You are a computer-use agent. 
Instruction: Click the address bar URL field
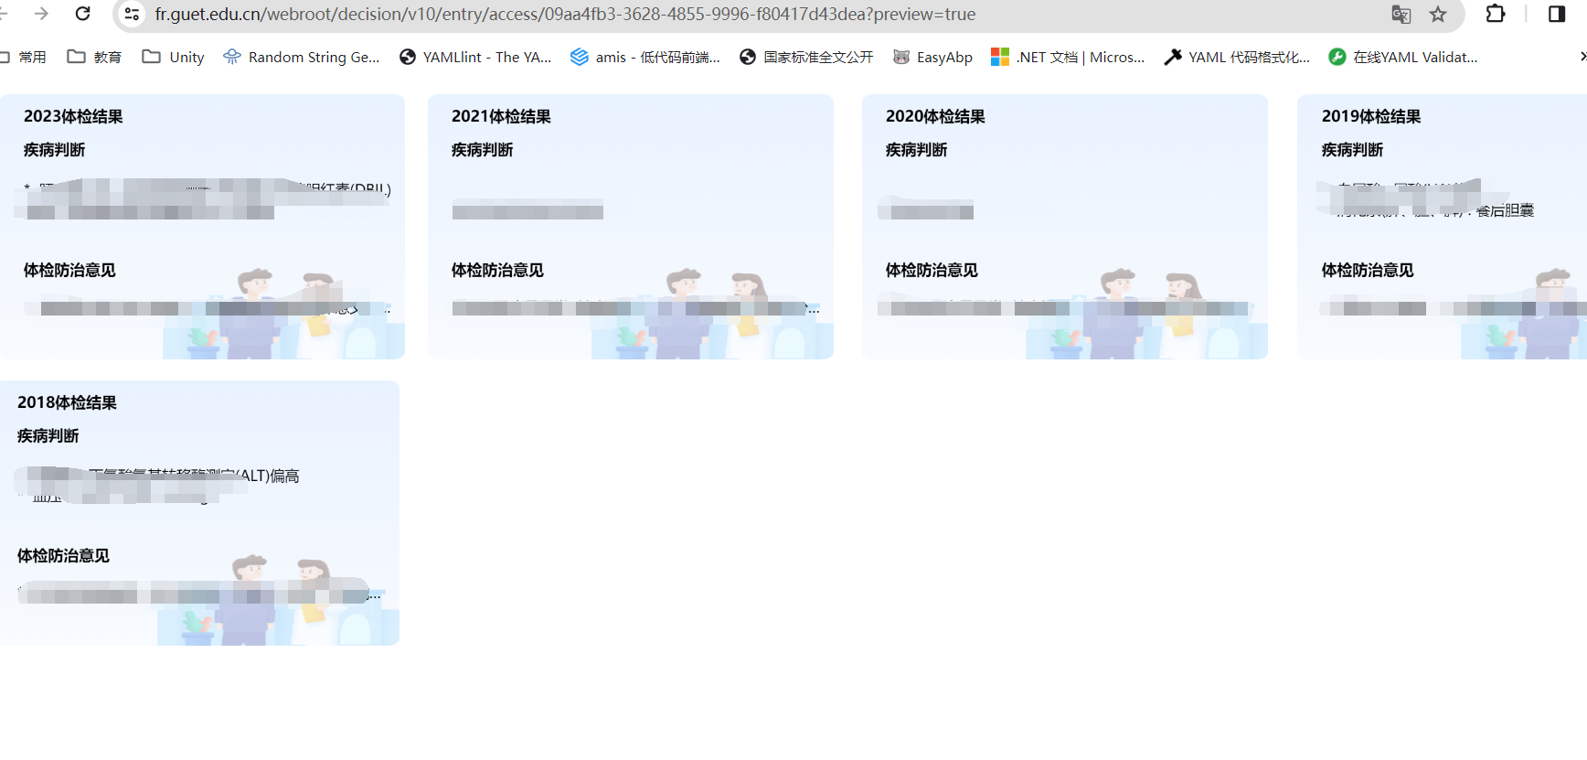(x=731, y=14)
